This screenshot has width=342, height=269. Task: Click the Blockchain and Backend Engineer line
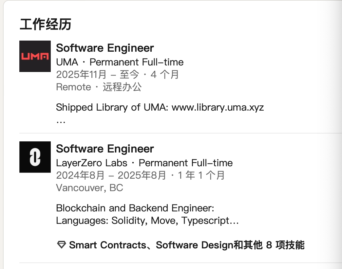pyautogui.click(x=135, y=208)
